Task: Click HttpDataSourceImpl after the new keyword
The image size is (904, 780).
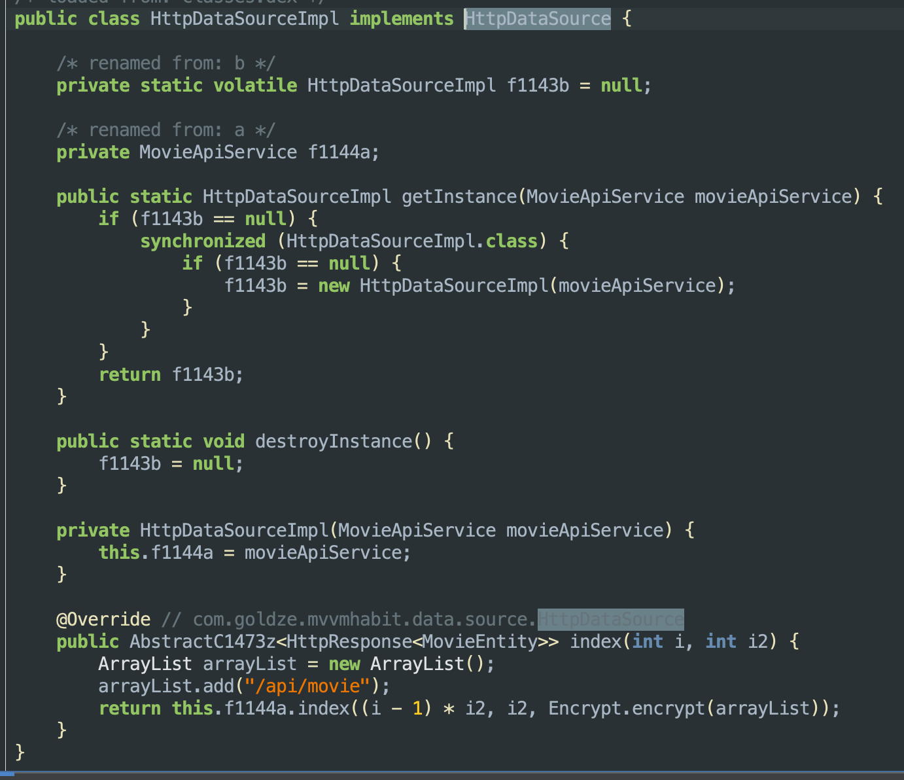Action: click(x=454, y=286)
